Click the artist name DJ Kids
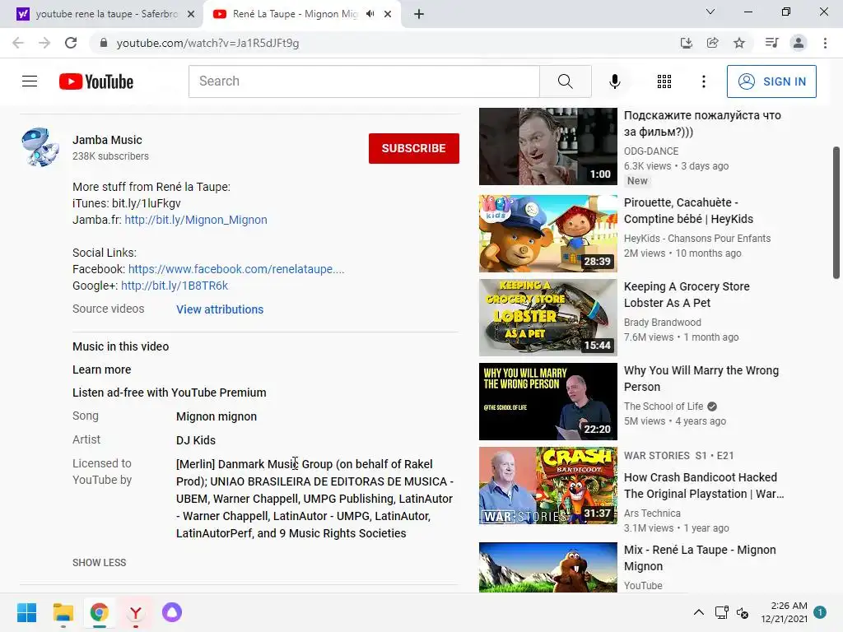This screenshot has width=843, height=632. [196, 440]
